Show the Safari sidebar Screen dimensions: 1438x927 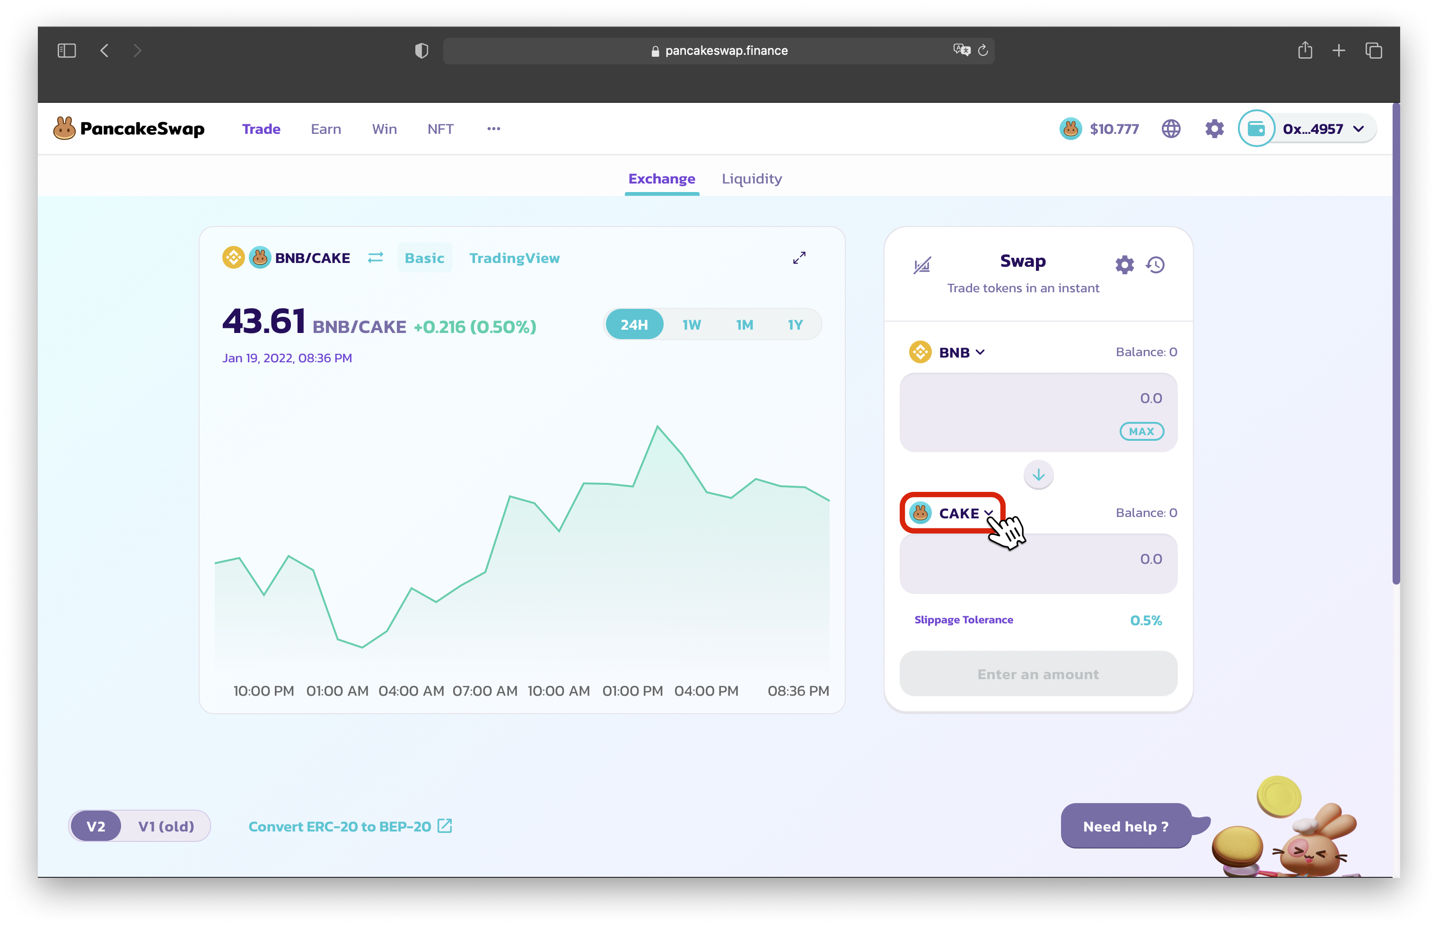coord(66,51)
